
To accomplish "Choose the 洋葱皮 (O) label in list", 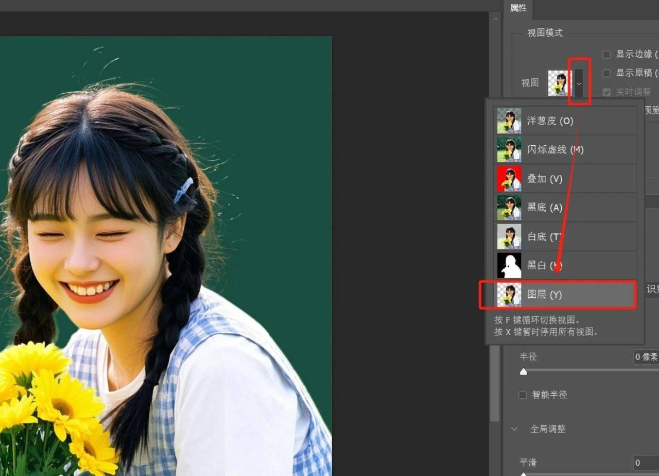I will click(x=550, y=121).
